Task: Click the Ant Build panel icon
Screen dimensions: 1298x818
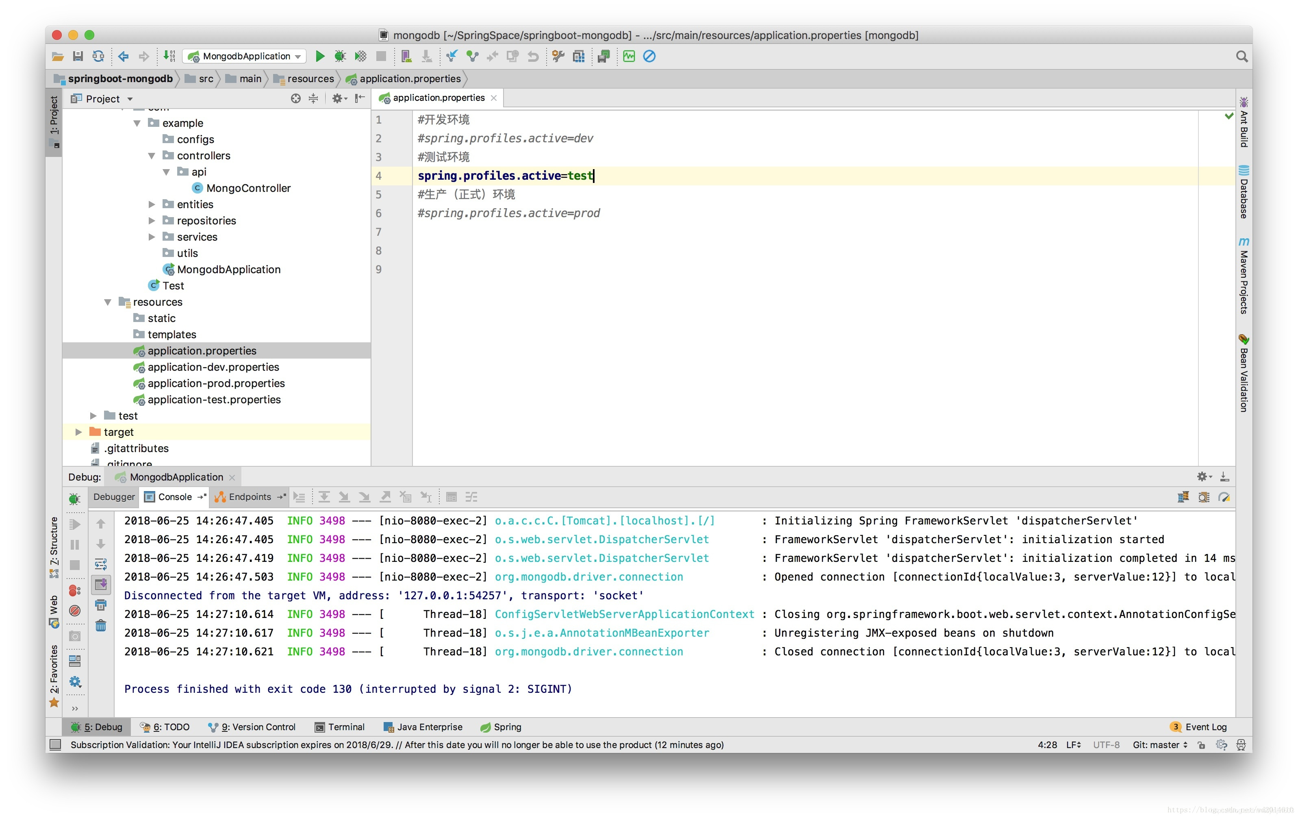Action: (1248, 122)
